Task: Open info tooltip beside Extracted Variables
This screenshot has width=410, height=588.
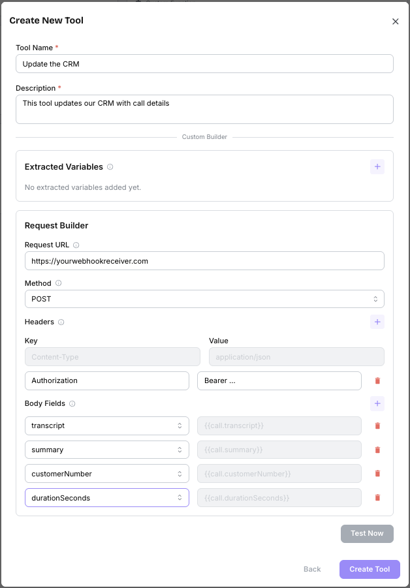Action: click(110, 167)
